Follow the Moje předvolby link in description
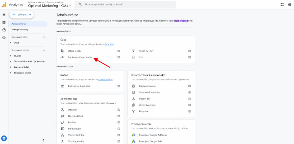 click(182, 21)
